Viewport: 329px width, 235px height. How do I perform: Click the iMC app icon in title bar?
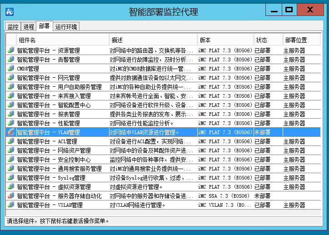(x=10, y=12)
